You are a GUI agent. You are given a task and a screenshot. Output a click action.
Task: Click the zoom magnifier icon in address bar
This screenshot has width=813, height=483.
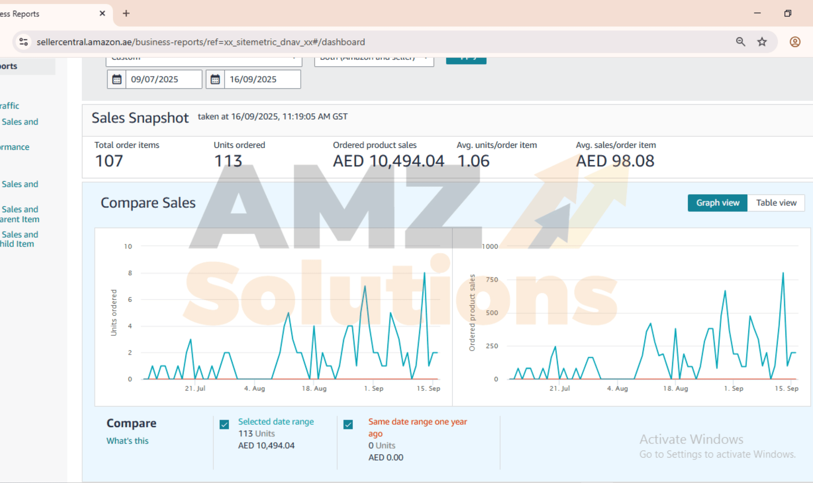[741, 42]
